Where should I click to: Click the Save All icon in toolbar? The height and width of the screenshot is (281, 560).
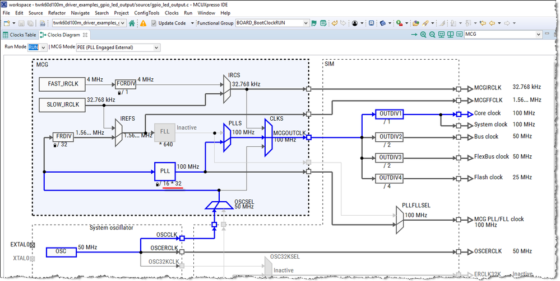30,23
